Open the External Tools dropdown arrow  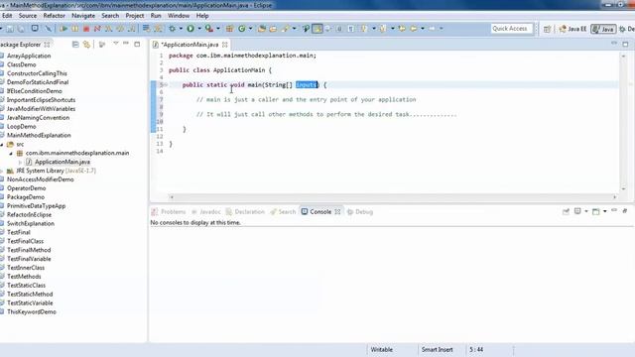click(218, 29)
